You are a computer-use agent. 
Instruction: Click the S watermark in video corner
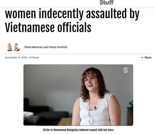tap(126, 70)
